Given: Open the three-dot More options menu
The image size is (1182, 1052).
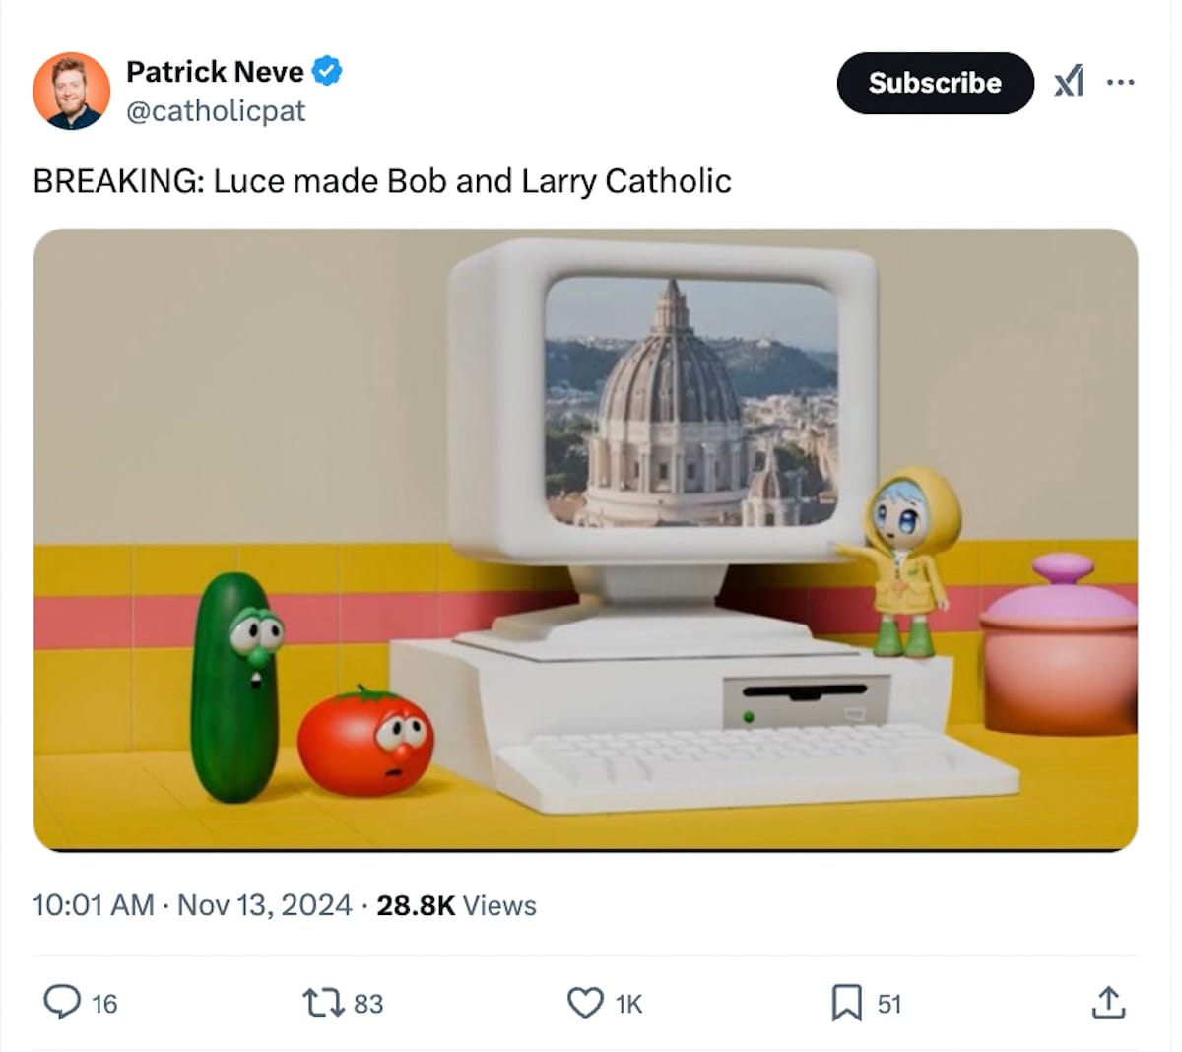Looking at the screenshot, I should pos(1120,82).
